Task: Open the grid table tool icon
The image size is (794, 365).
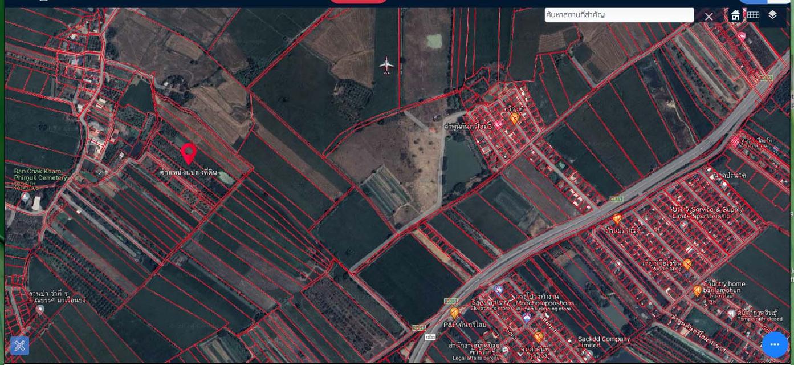Action: click(x=753, y=15)
